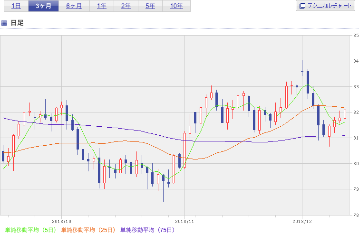359x234 pixels.
Task: Open the 6ヶ月 chart period
Action: [x=74, y=6]
